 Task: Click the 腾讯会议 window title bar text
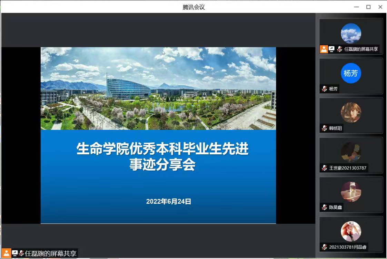tap(193, 7)
